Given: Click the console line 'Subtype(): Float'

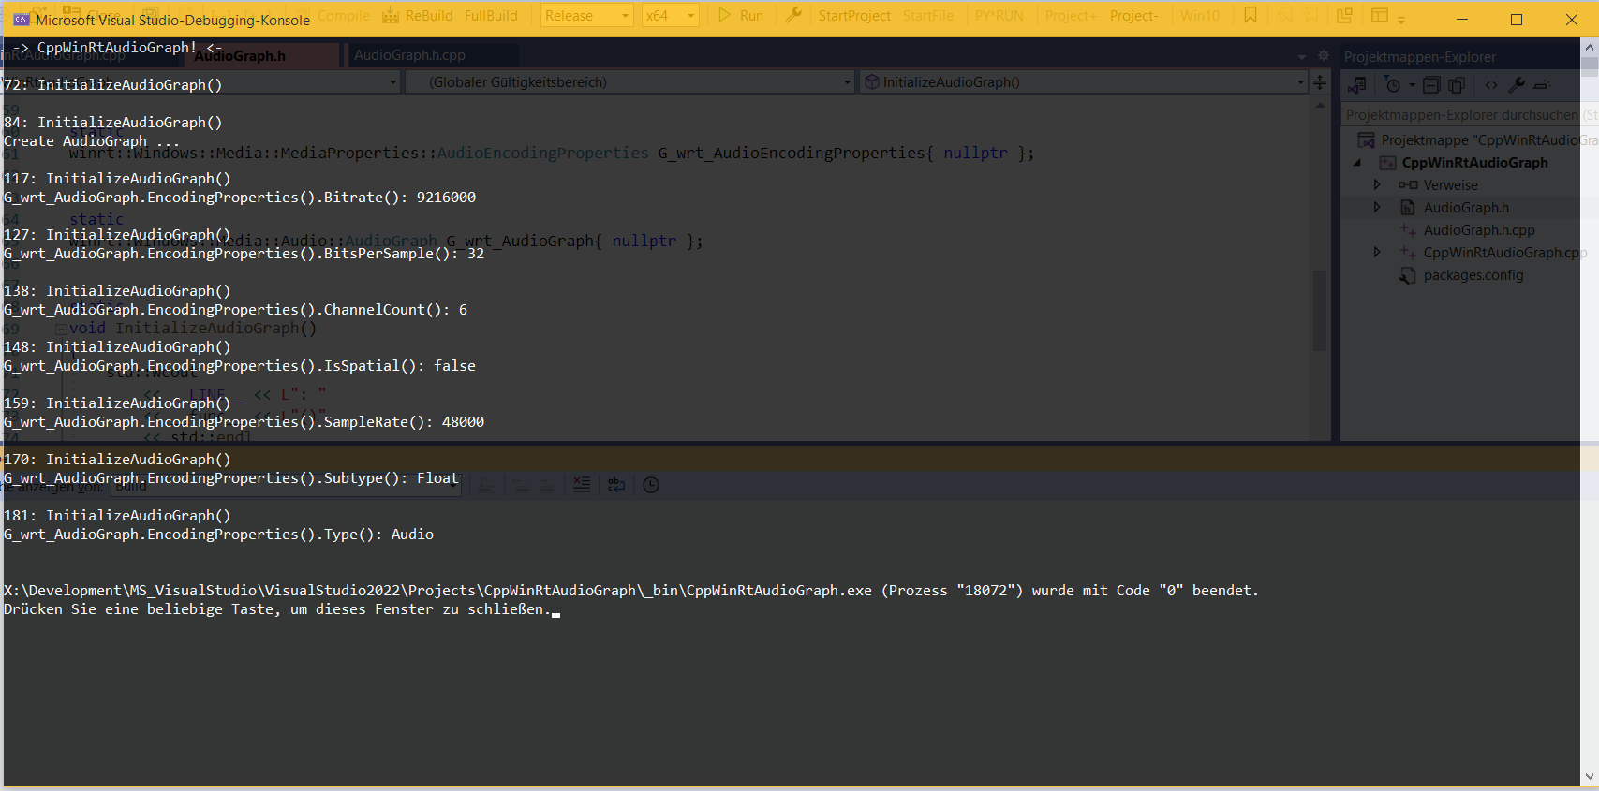Looking at the screenshot, I should click(x=231, y=478).
